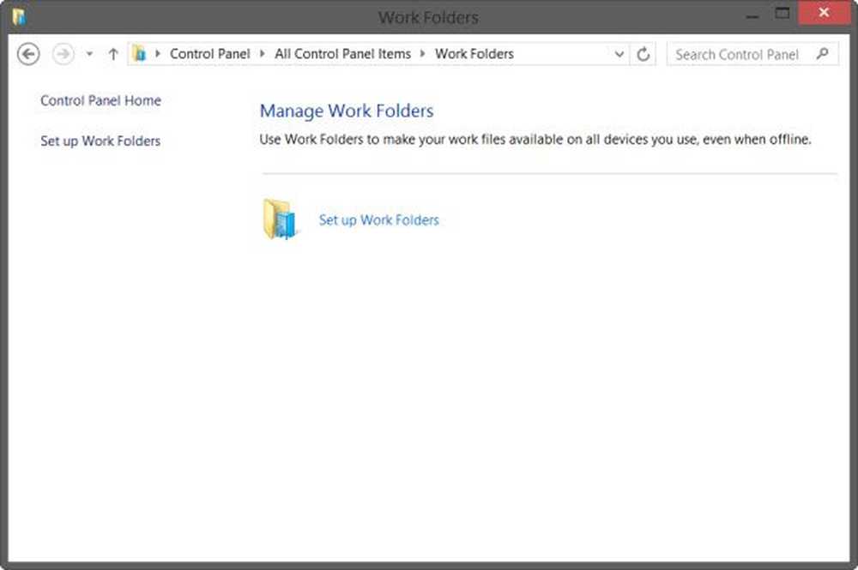Open the recent locations dropdown arrow
Image resolution: width=858 pixels, height=570 pixels.
(89, 54)
